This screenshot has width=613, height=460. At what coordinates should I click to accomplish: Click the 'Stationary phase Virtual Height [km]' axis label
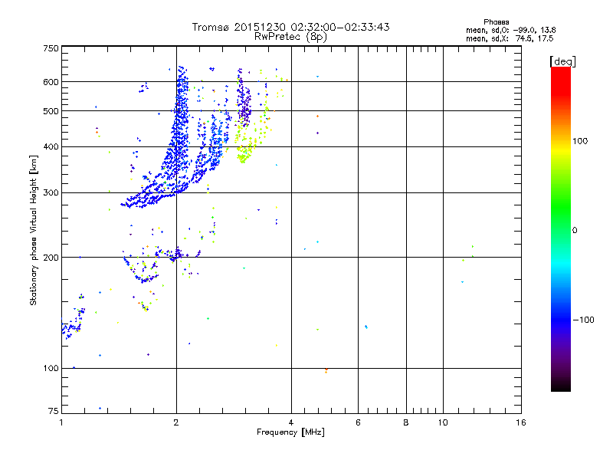click(33, 230)
